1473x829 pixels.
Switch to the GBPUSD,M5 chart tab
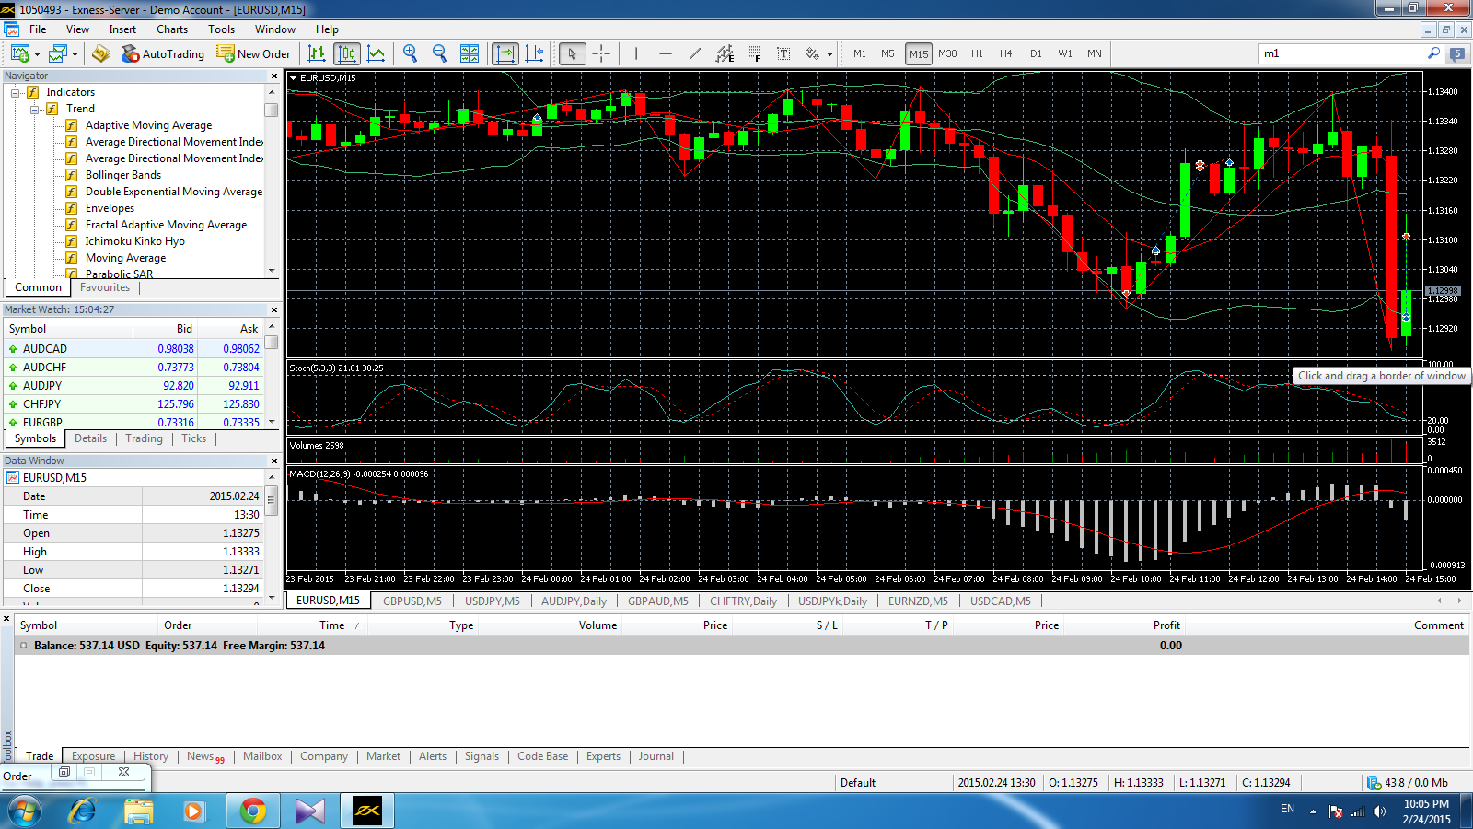[x=412, y=601]
